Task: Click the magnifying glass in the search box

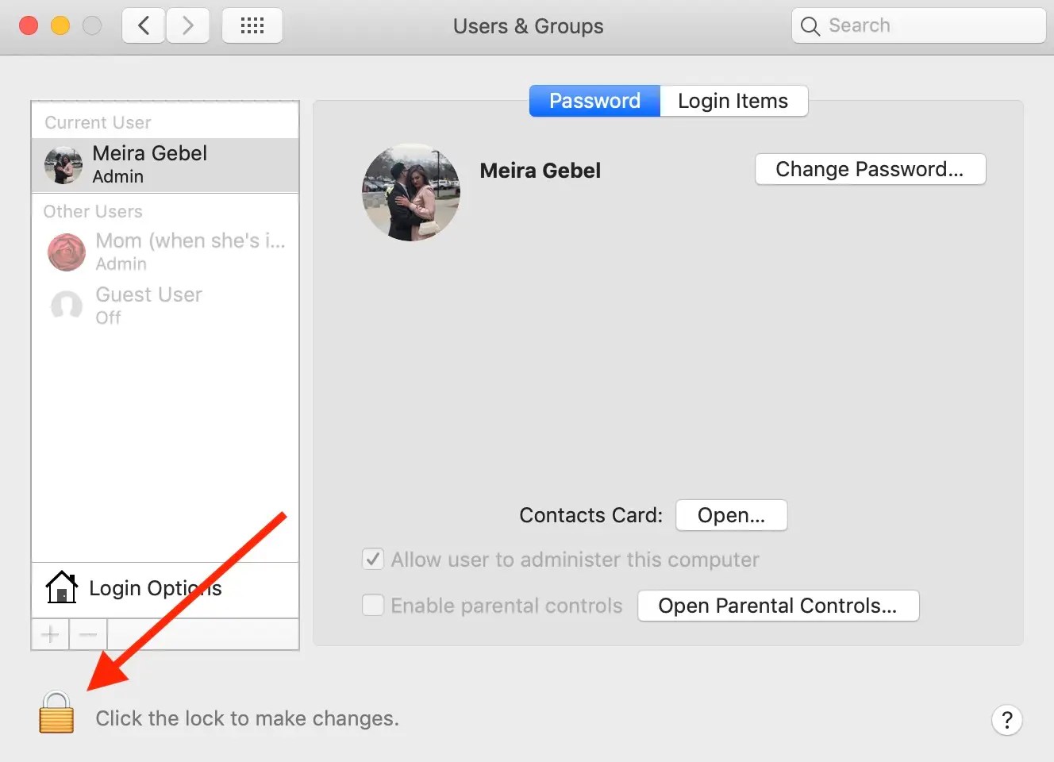Action: point(810,26)
